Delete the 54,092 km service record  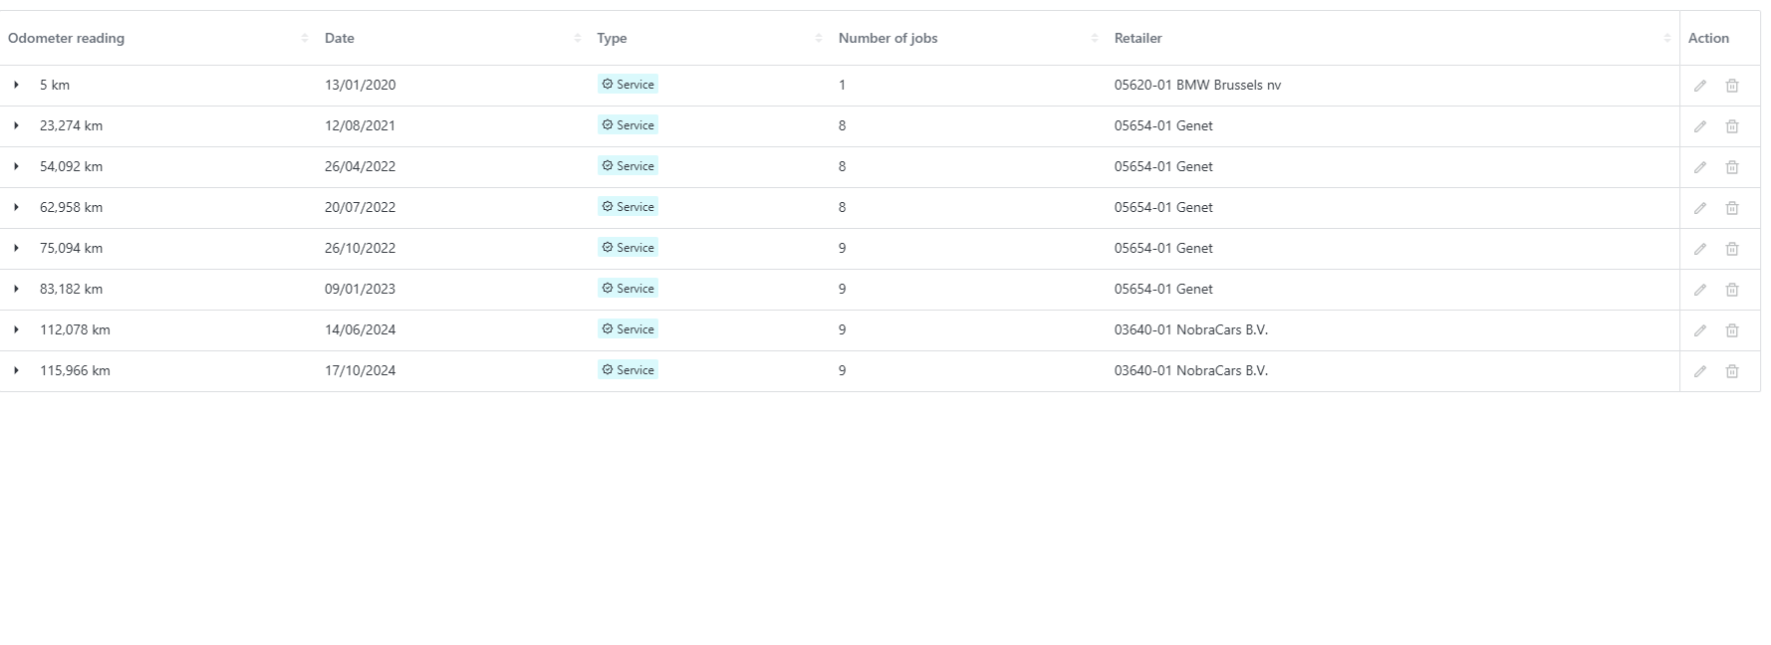tap(1732, 167)
